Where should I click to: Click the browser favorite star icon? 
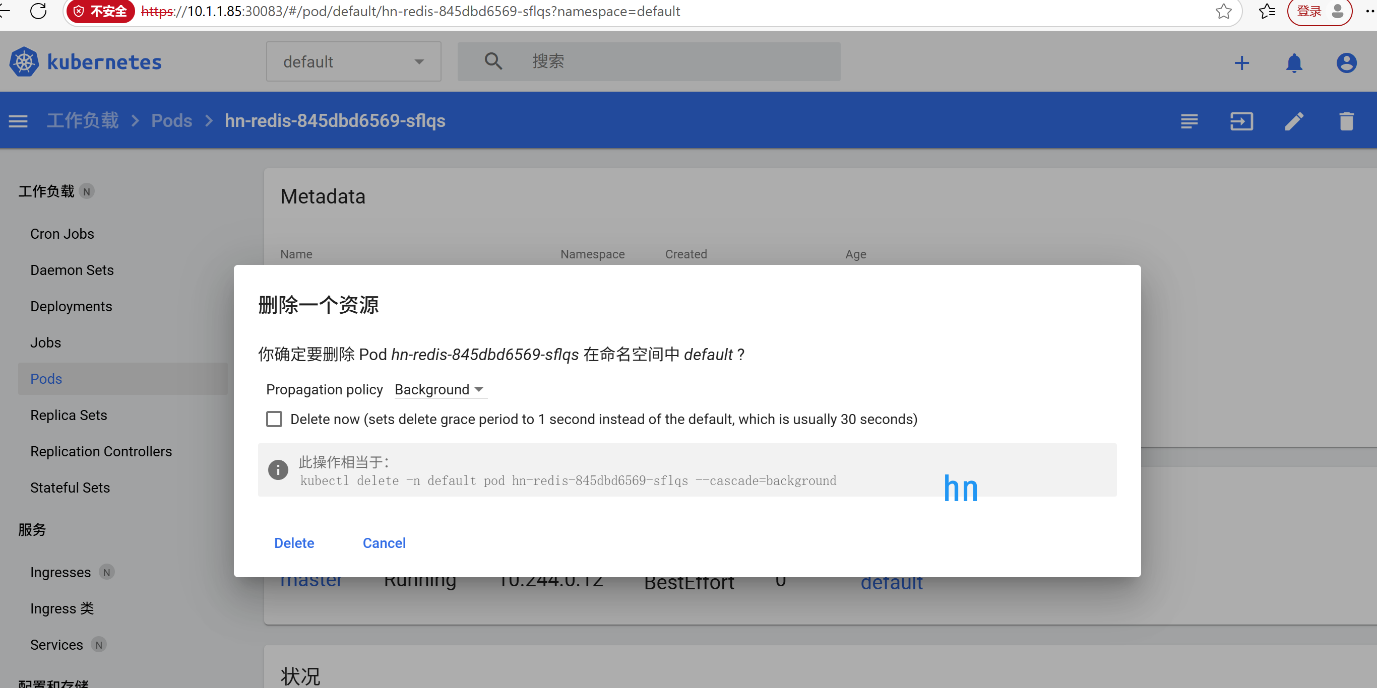coord(1223,11)
